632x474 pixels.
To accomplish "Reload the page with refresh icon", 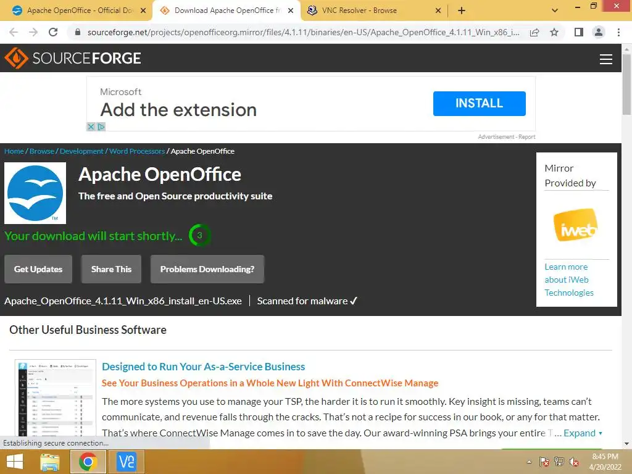I will pyautogui.click(x=53, y=32).
